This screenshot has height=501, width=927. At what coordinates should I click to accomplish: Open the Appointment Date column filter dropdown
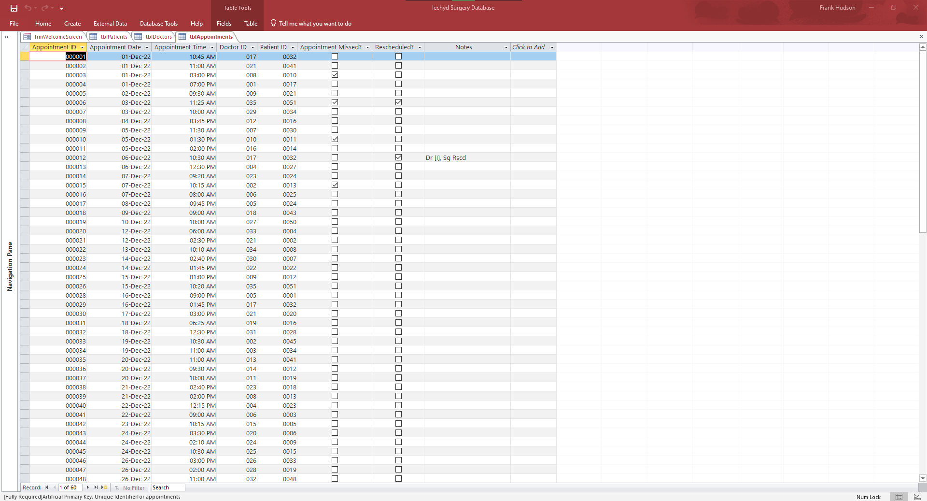147,47
